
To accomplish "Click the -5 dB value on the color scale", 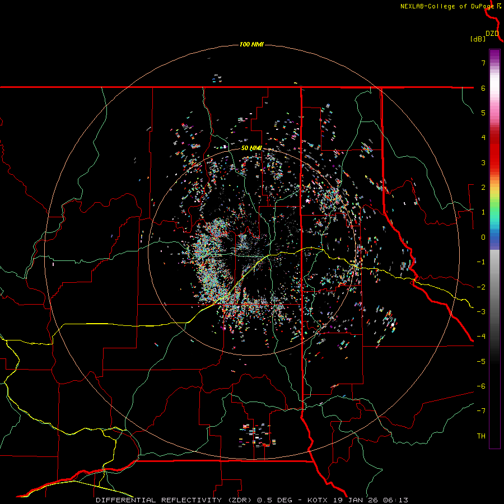I will pos(481,362).
